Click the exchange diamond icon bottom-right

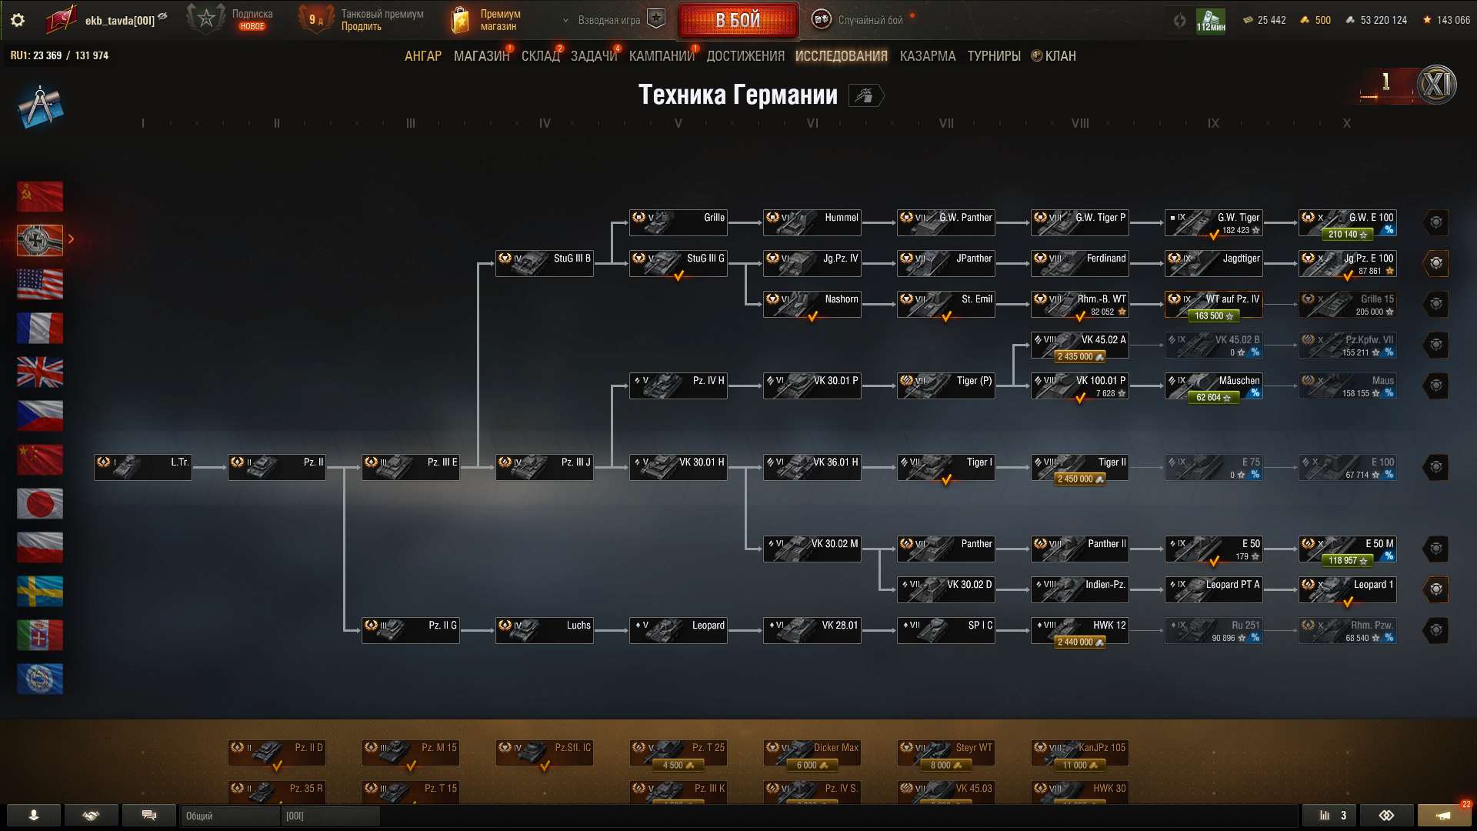1389,815
